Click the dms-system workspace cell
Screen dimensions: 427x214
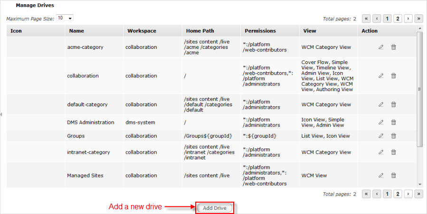[152, 122]
